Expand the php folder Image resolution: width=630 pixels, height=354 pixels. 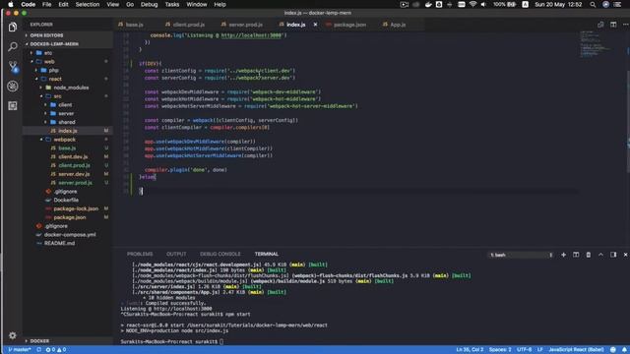pos(53,70)
